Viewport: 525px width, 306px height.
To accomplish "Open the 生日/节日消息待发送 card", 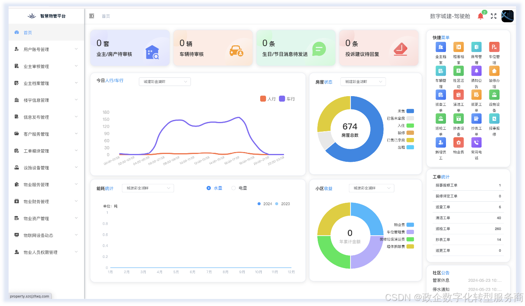I will [x=296, y=48].
